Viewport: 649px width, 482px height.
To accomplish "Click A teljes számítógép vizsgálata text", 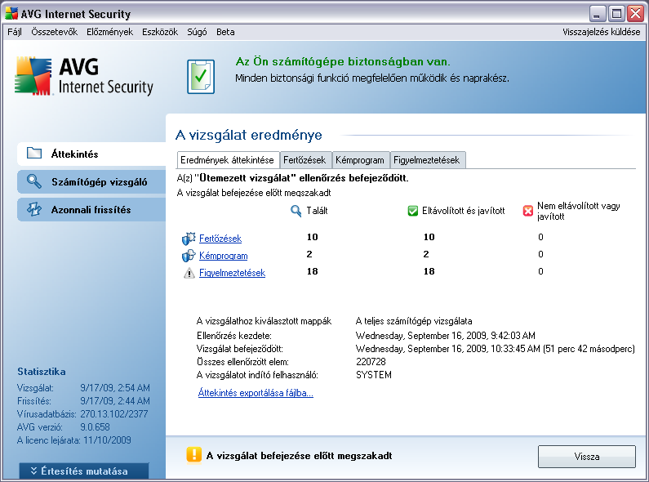I will [x=414, y=321].
